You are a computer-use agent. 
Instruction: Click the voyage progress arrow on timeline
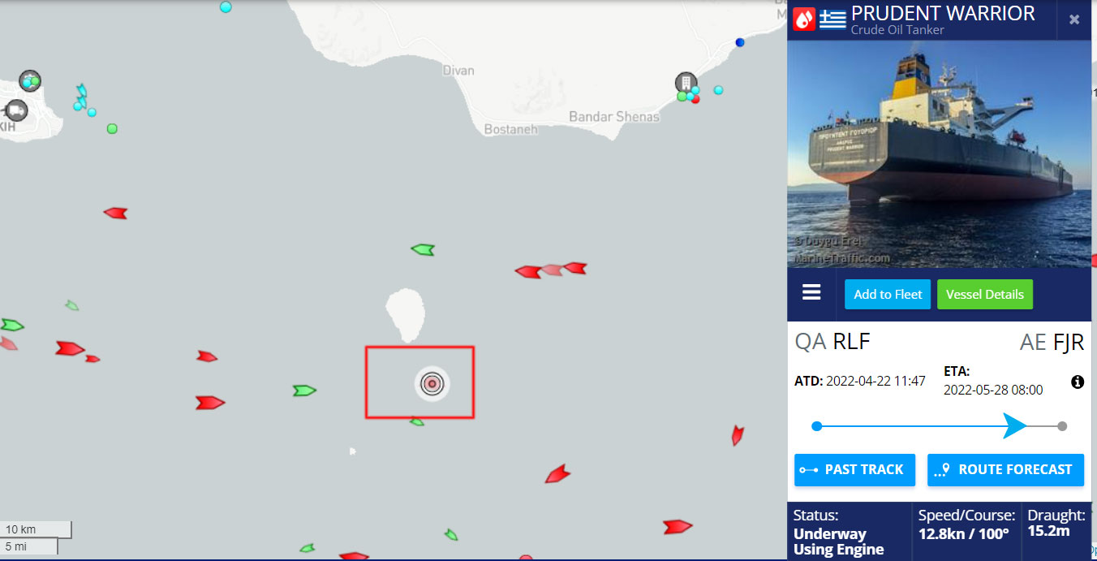(1014, 425)
